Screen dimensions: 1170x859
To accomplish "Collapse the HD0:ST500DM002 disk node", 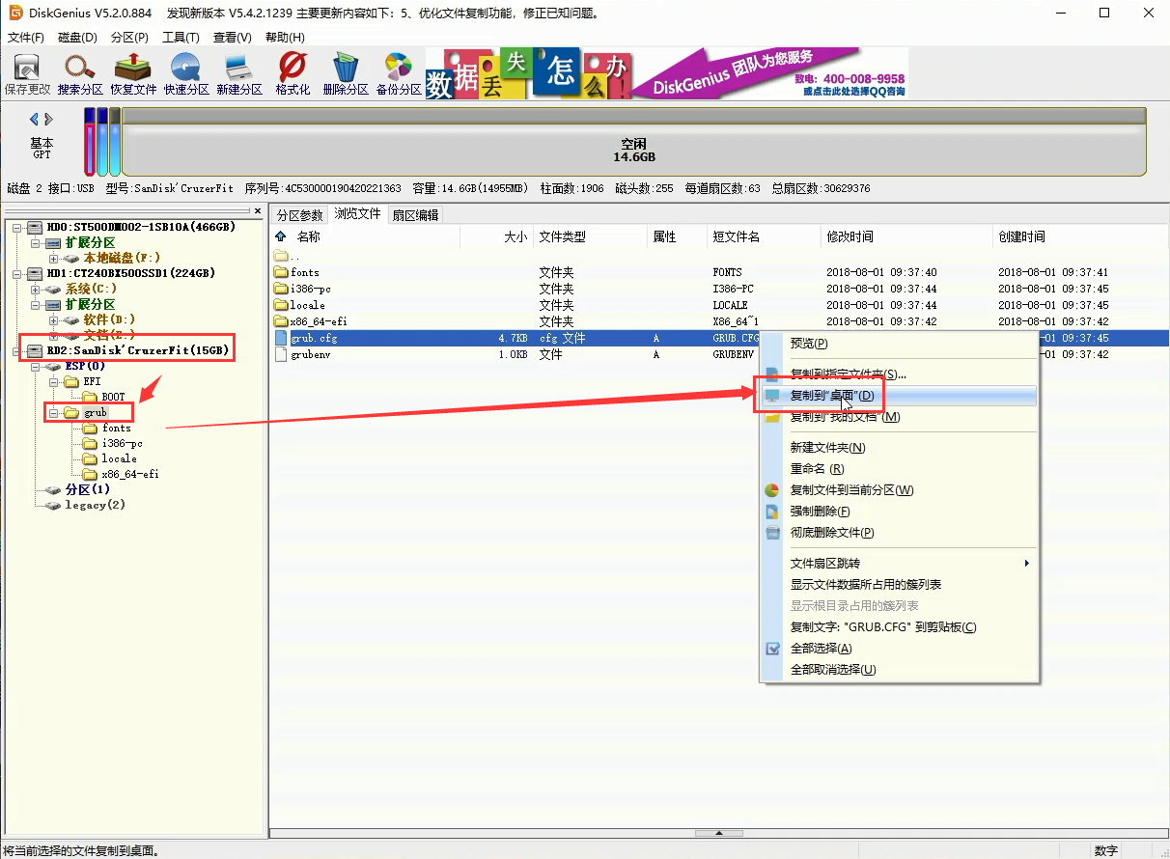I will coord(17,228).
